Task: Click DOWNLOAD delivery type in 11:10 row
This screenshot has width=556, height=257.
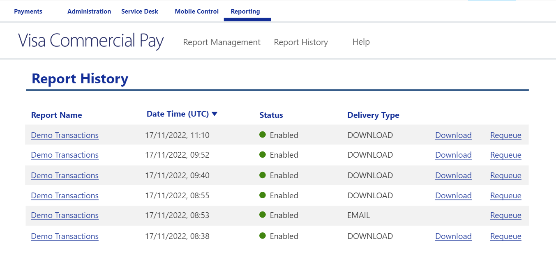Action: (370, 135)
